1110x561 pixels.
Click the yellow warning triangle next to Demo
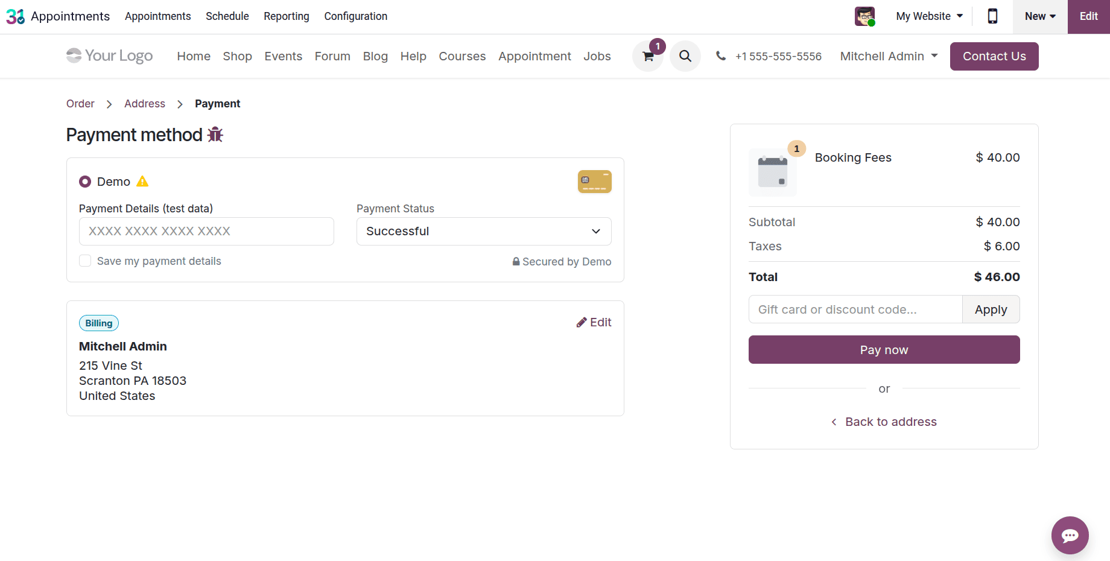[x=142, y=181]
